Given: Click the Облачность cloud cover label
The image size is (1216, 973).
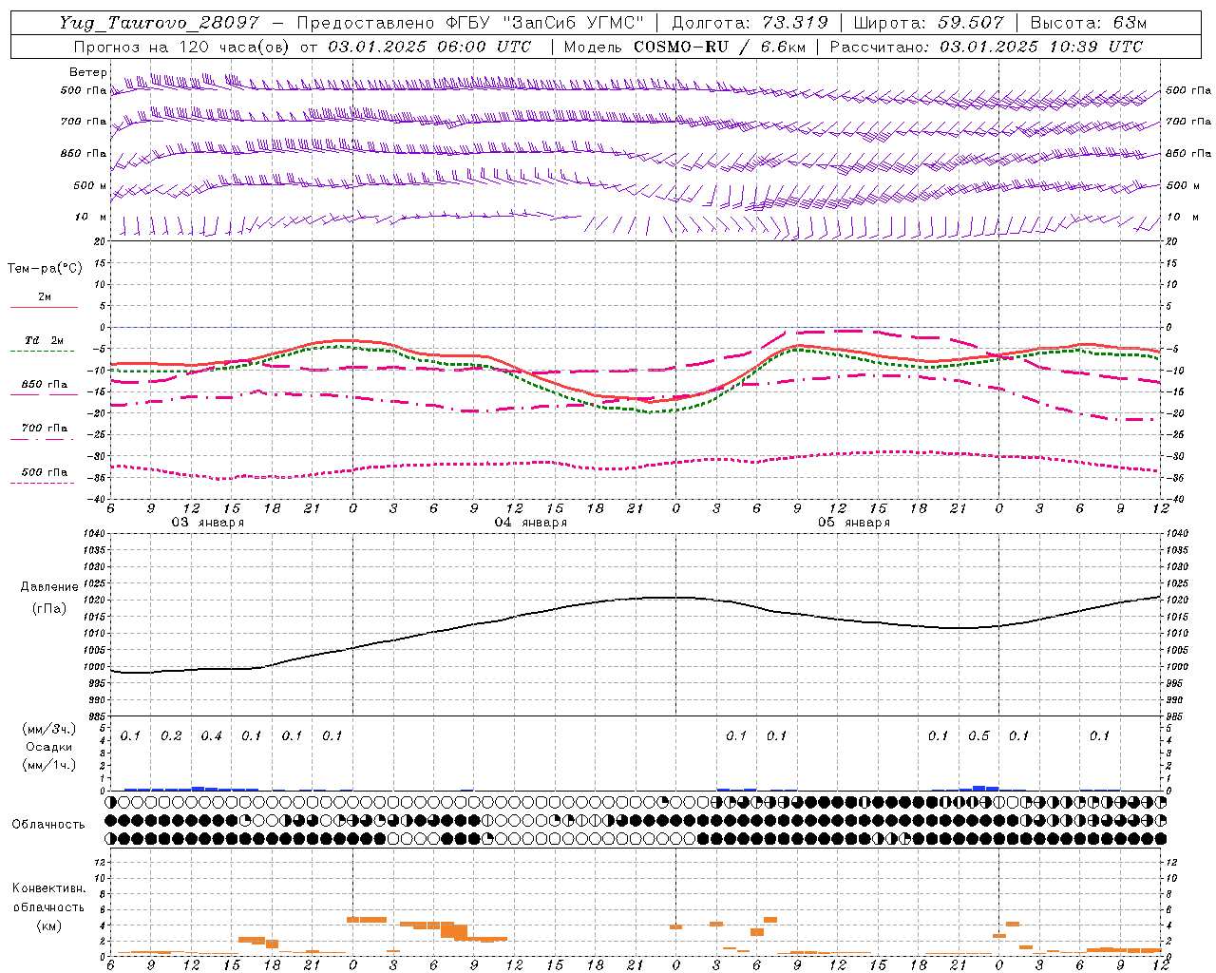Looking at the screenshot, I should 48,825.
